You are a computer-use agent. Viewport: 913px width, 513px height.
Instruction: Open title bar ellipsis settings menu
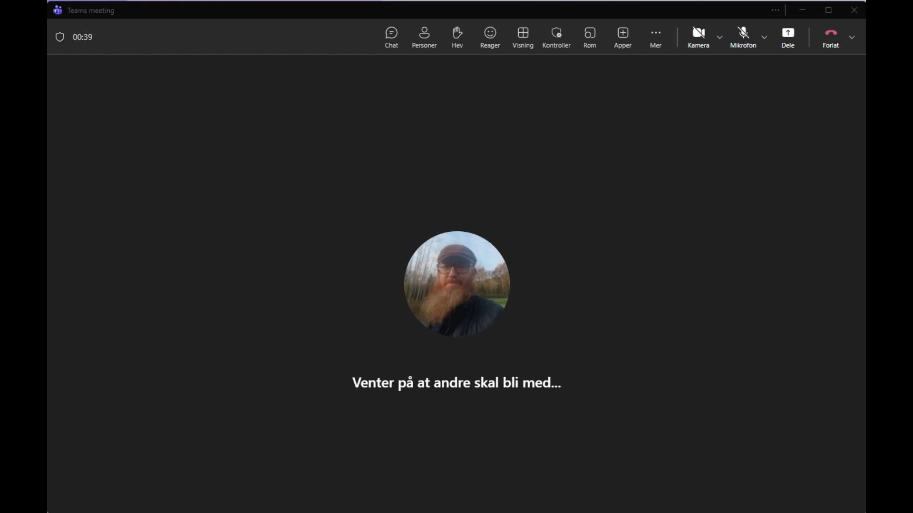[x=775, y=10]
